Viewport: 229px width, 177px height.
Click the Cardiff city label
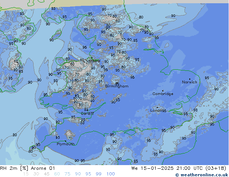[87, 113]
